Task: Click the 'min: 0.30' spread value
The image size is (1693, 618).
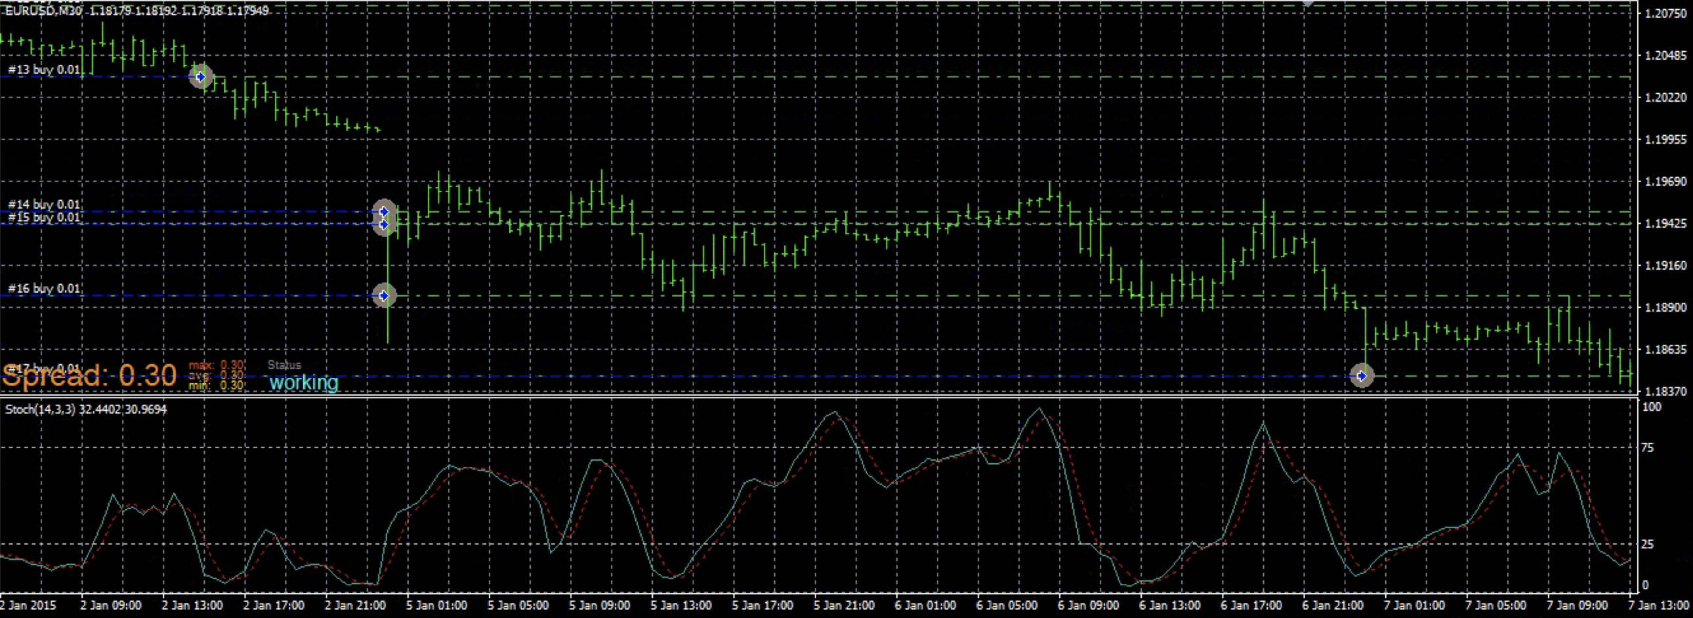Action: pyautogui.click(x=217, y=385)
